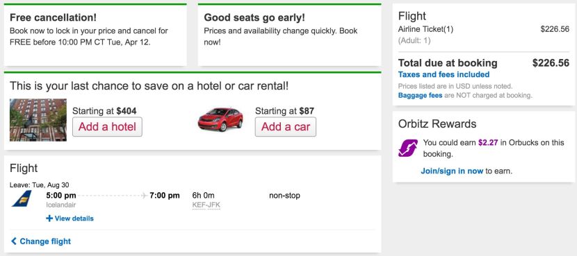Click the red car rental image
The image size is (577, 256).
[x=220, y=119]
